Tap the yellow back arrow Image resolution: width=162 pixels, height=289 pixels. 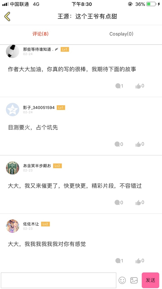(x=7, y=17)
